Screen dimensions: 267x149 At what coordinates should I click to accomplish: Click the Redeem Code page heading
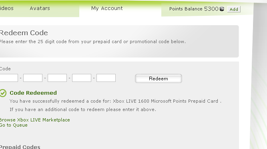(24, 33)
